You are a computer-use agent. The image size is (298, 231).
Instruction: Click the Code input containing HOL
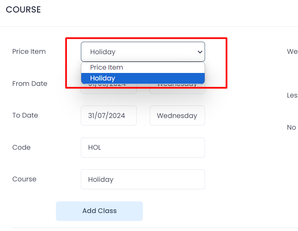point(143,148)
